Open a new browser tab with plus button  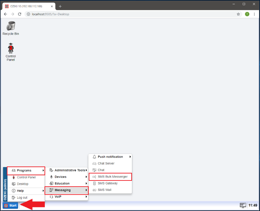point(60,6)
